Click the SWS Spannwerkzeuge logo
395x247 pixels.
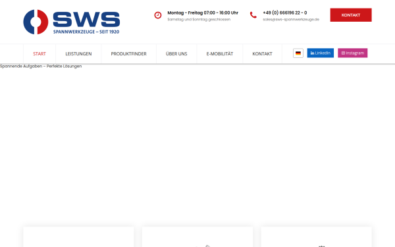pos(72,22)
